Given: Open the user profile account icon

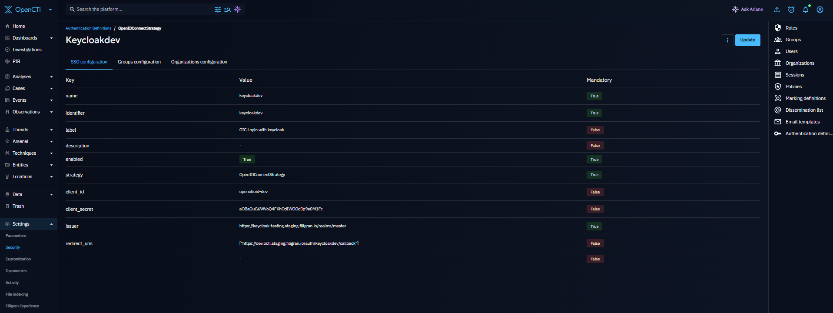Looking at the screenshot, I should (x=820, y=10).
